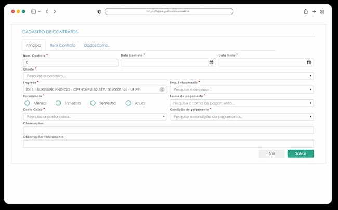This screenshot has width=338, height=210.
Task: Open the Dados Comp. tab
Action: 97,45
